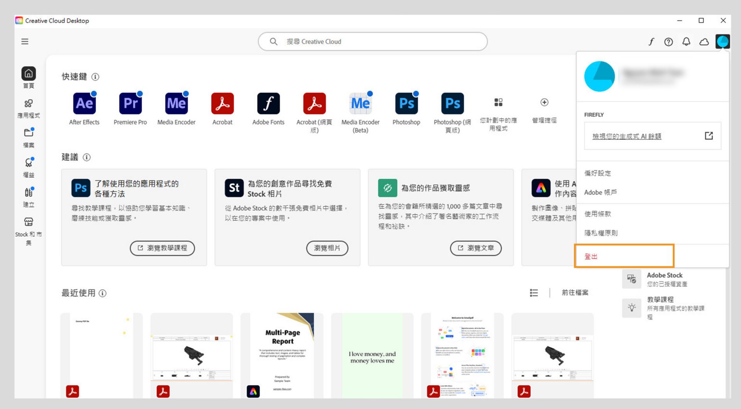Viewport: 741px width, 409px height.
Task: Check cloud sync status icon
Action: click(704, 42)
